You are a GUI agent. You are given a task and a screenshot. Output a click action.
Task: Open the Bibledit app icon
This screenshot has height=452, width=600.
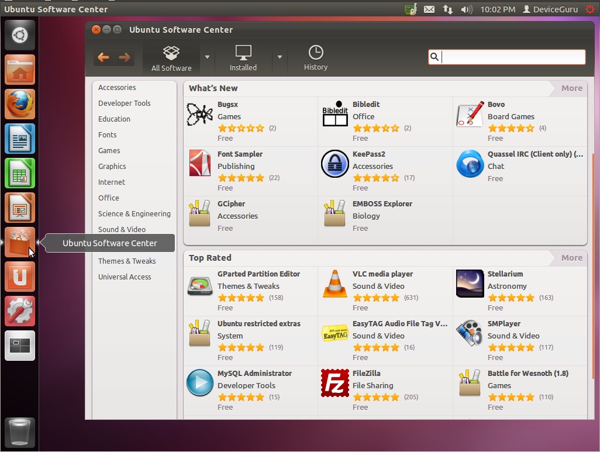[335, 114]
